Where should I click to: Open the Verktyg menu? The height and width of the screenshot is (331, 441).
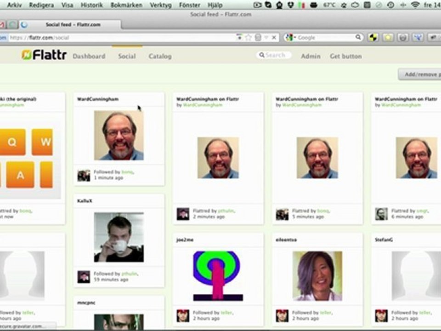point(161,5)
